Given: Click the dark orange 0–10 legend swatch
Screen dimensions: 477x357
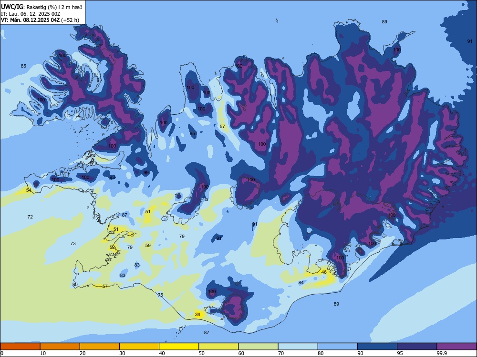Looking at the screenshot, I should 20,347.
